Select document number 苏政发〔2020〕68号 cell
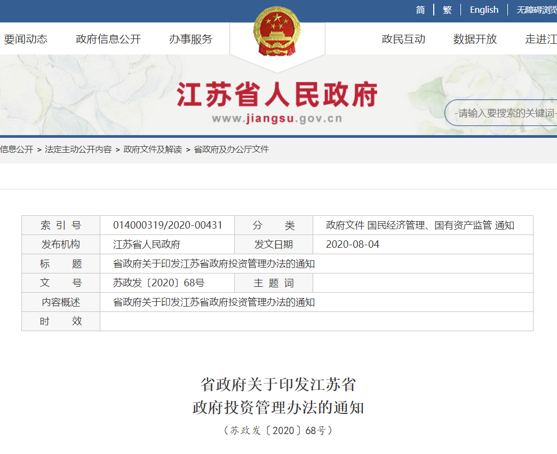The height and width of the screenshot is (454, 557). click(167, 283)
